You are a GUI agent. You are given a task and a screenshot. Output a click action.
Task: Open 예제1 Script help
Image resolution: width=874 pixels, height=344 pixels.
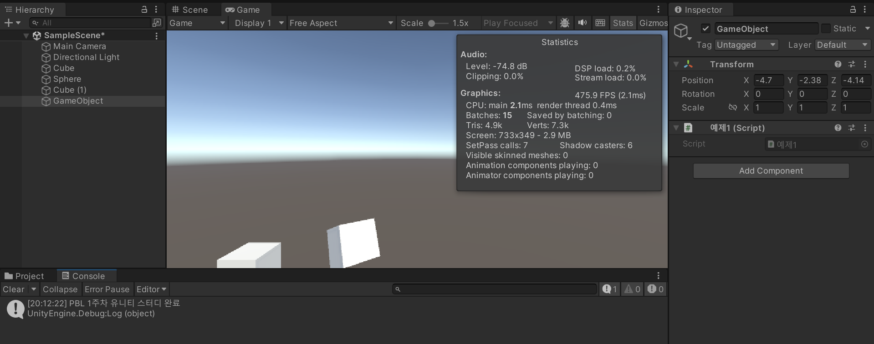(838, 128)
